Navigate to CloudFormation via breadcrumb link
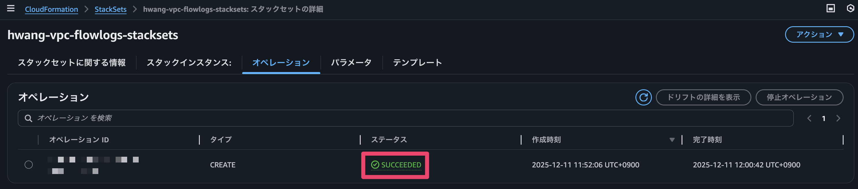The height and width of the screenshot is (189, 858). (51, 9)
